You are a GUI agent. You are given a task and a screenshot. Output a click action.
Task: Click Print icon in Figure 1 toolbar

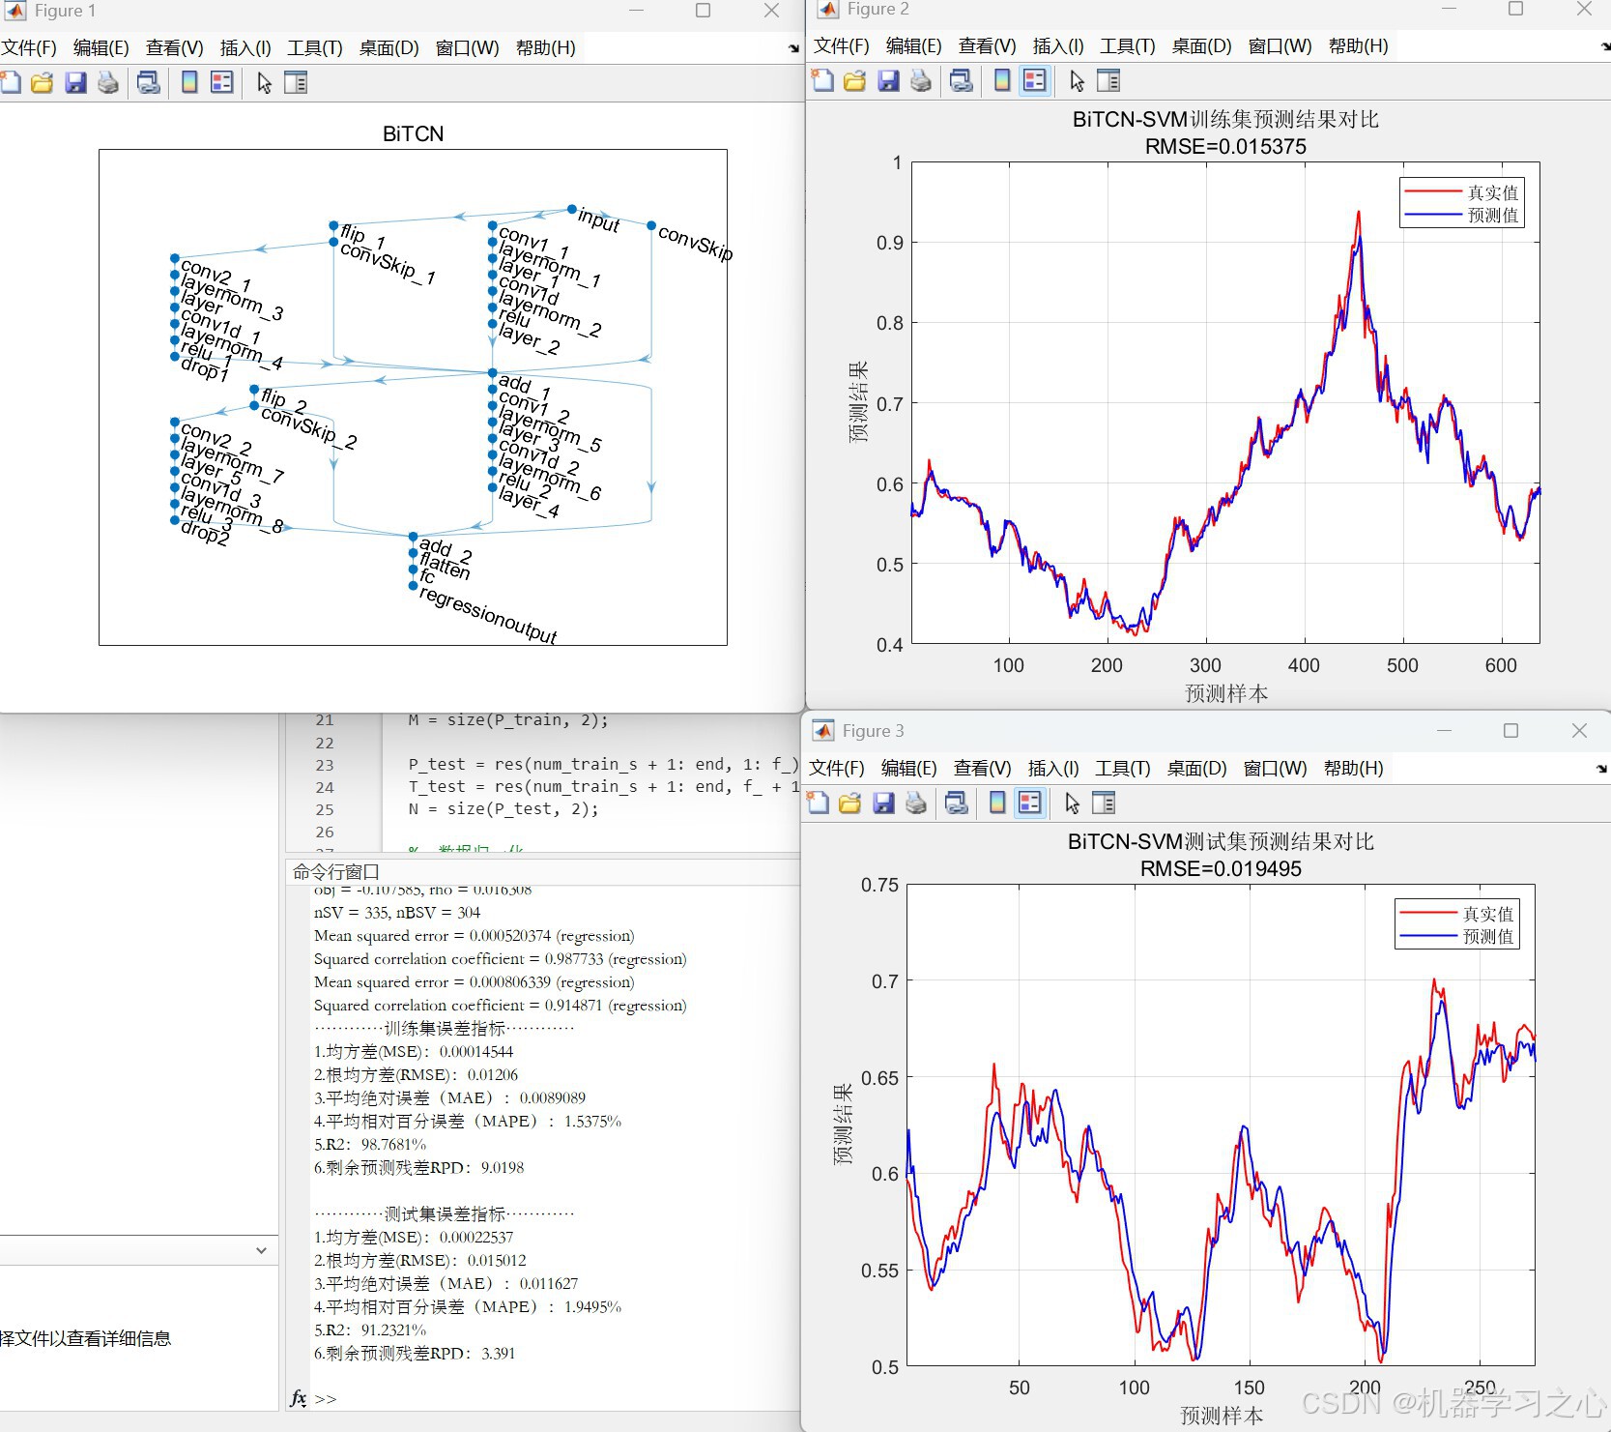pos(108,83)
